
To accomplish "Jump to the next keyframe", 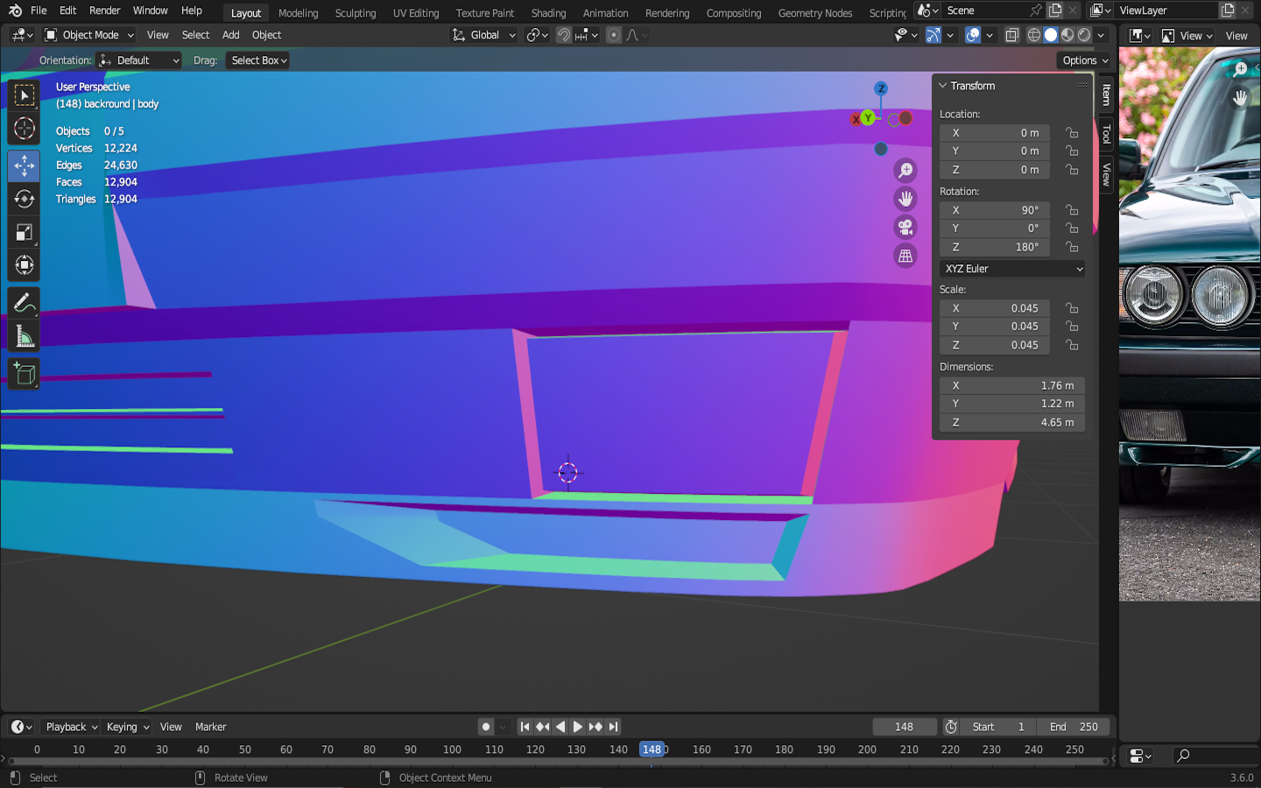I will click(595, 727).
